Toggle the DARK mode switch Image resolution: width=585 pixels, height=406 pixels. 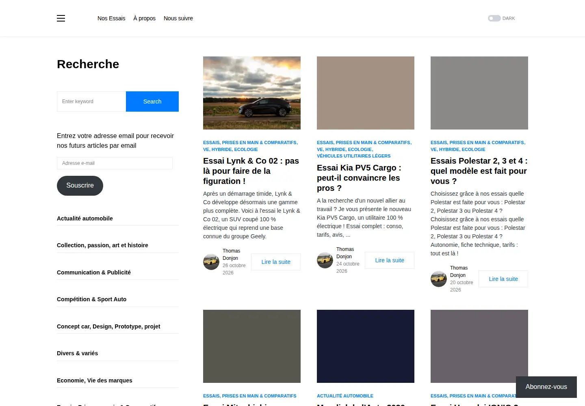[494, 18]
